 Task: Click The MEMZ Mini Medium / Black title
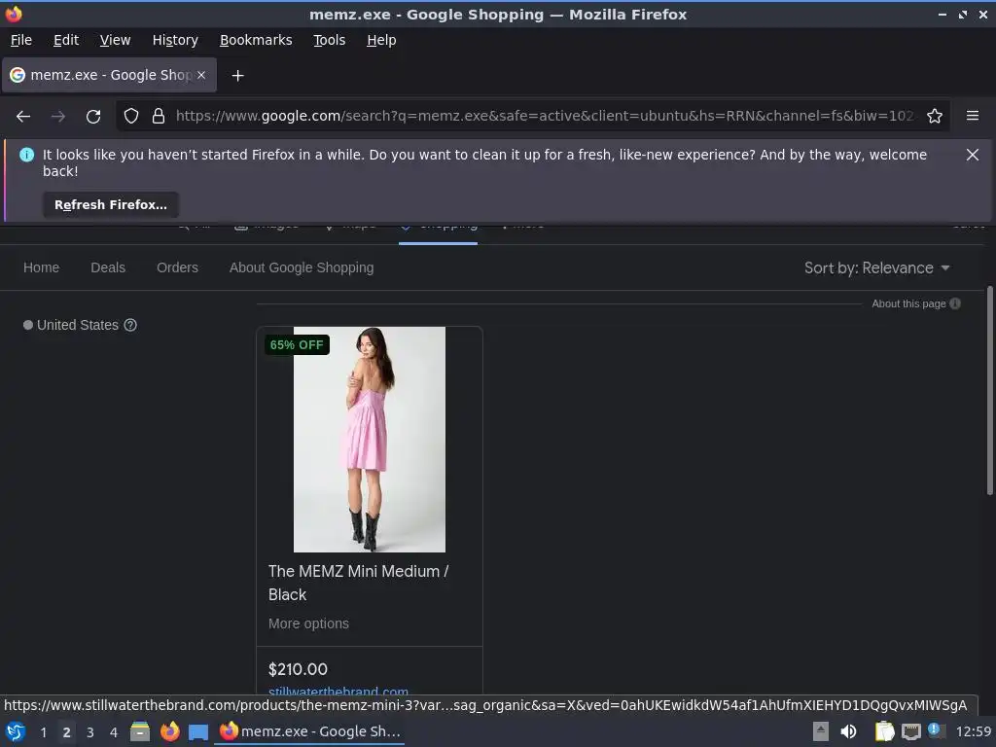(358, 583)
